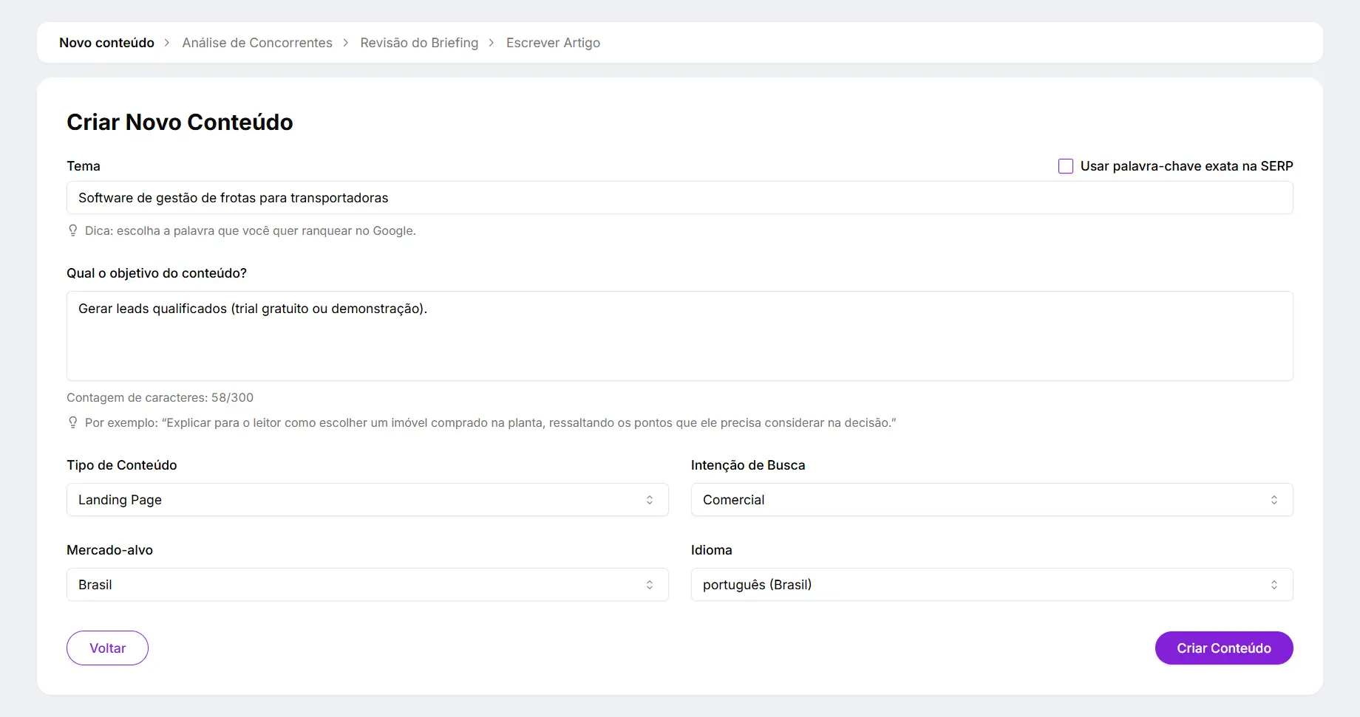Focus the content objective textarea
This screenshot has height=717, width=1360.
[x=679, y=336]
